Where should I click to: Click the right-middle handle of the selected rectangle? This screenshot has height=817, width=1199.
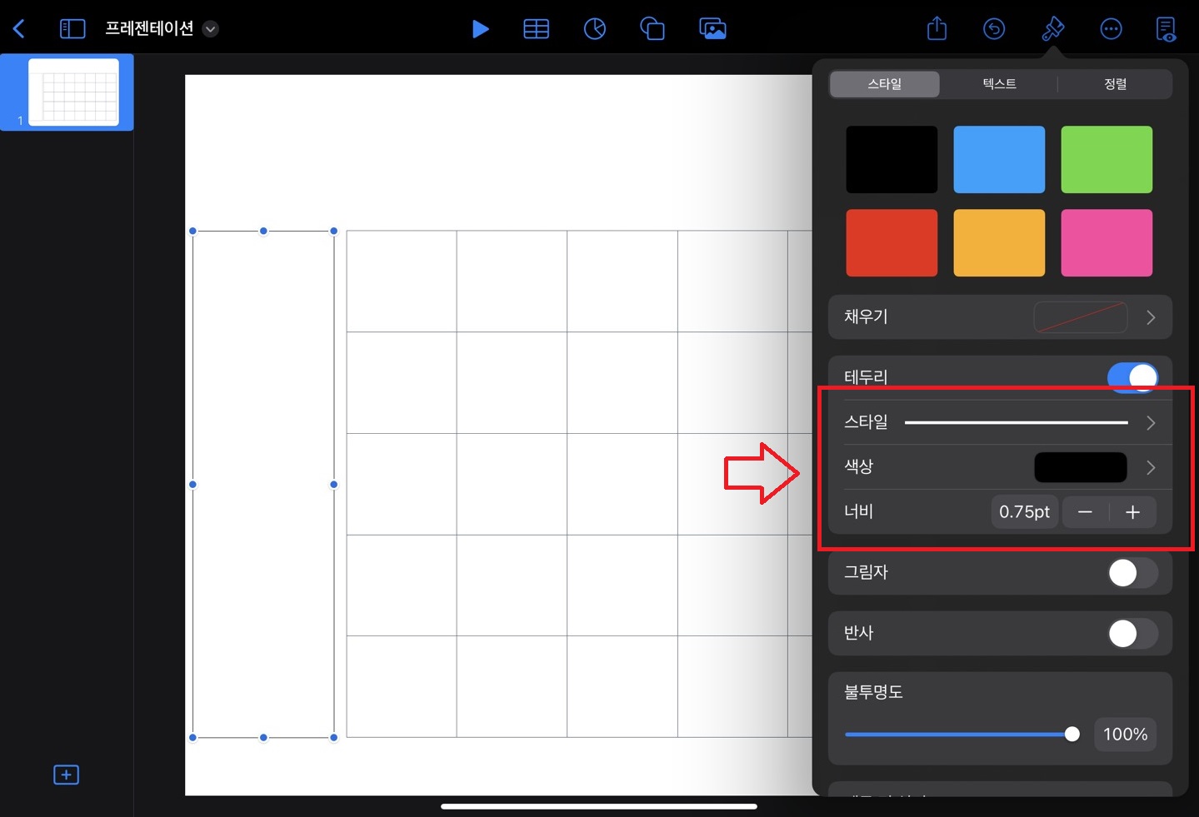point(334,485)
